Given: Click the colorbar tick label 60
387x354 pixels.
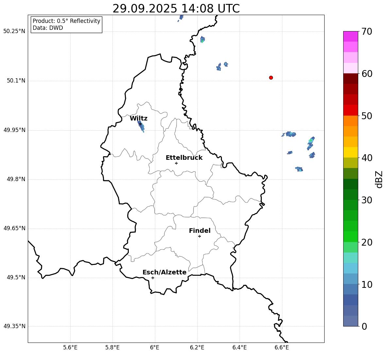Looking at the screenshot, I should pyautogui.click(x=367, y=74).
